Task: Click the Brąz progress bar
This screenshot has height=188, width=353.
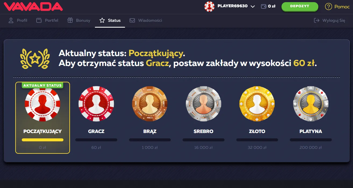Action: (150, 140)
